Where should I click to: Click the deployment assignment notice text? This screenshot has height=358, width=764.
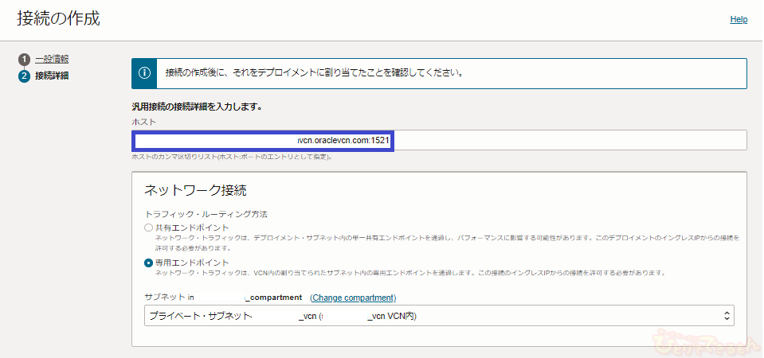coord(315,72)
